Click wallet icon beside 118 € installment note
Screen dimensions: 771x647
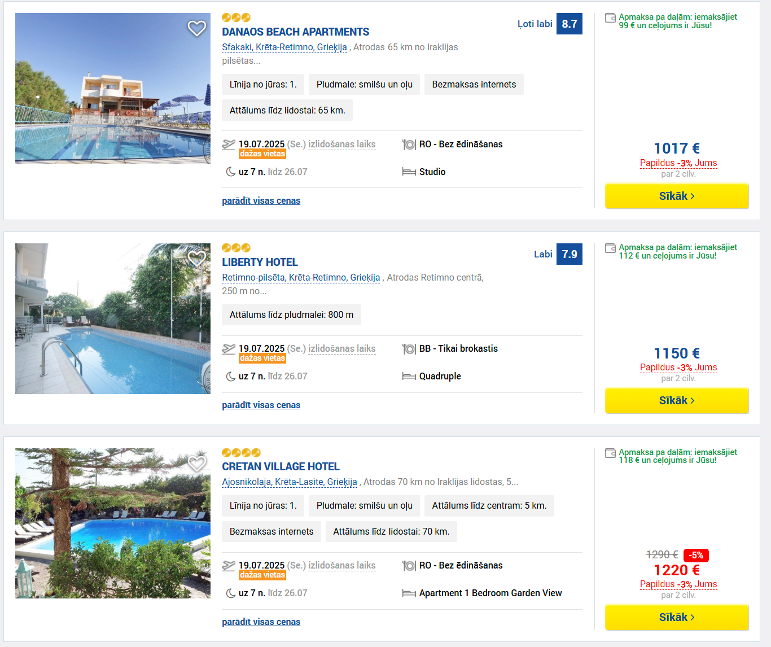tap(610, 453)
